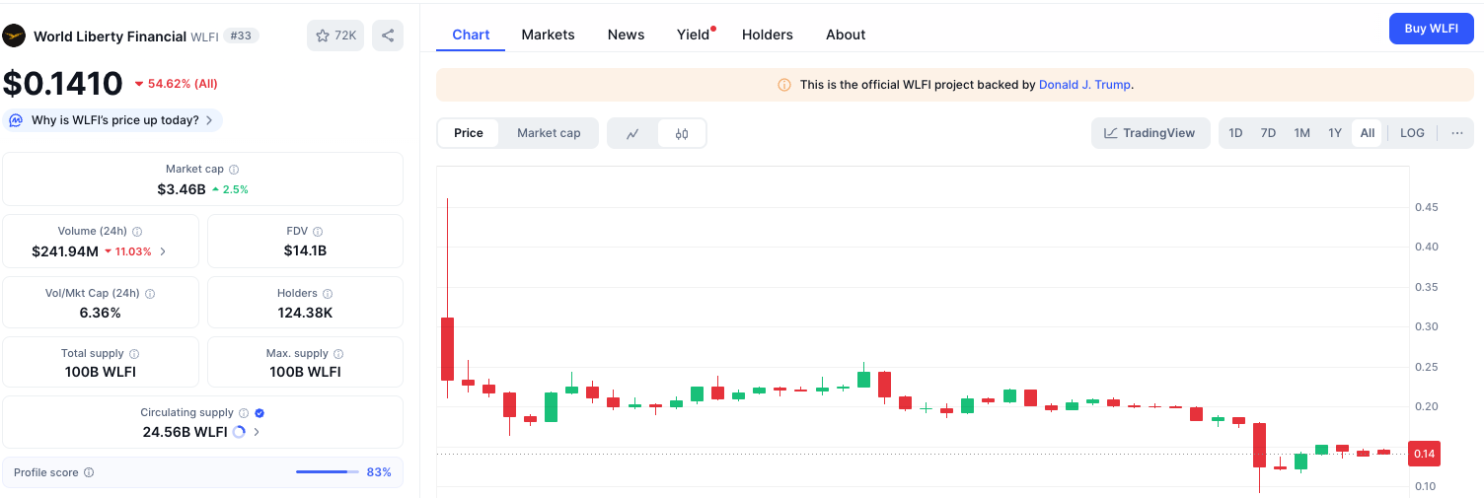Viewport: 1484px width, 498px height.
Task: Click the $14.1B FDV value
Action: pos(305,251)
